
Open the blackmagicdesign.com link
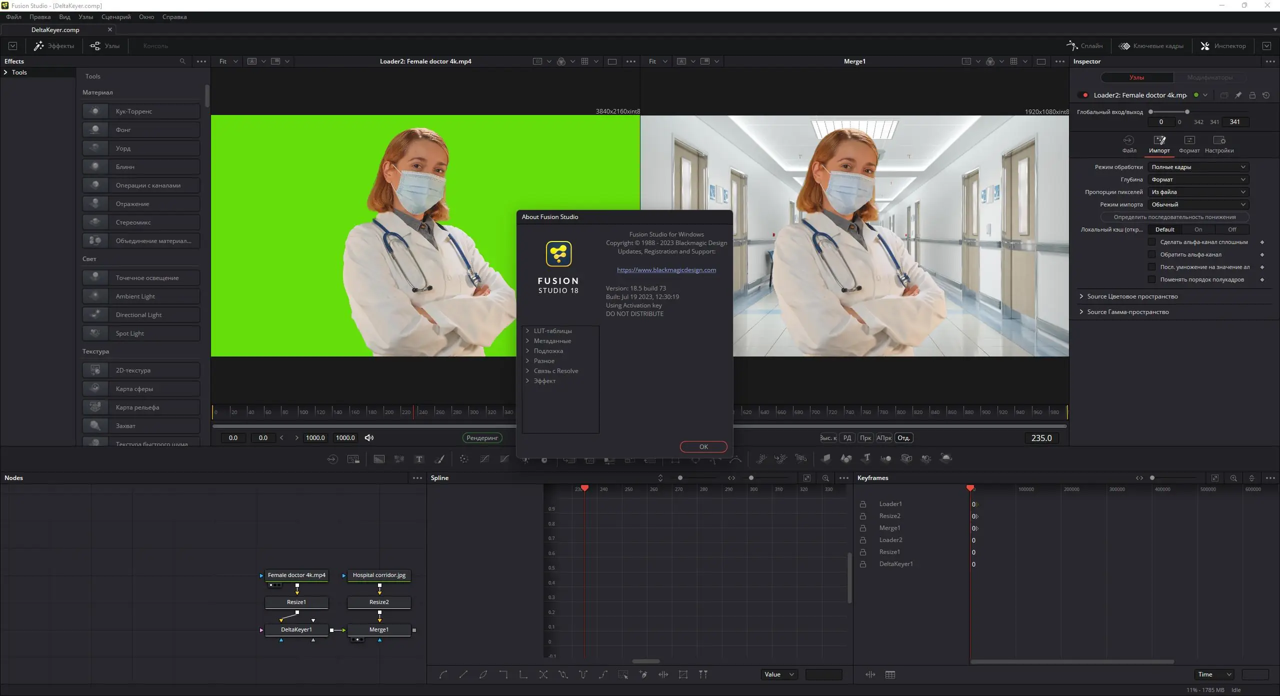(x=666, y=270)
